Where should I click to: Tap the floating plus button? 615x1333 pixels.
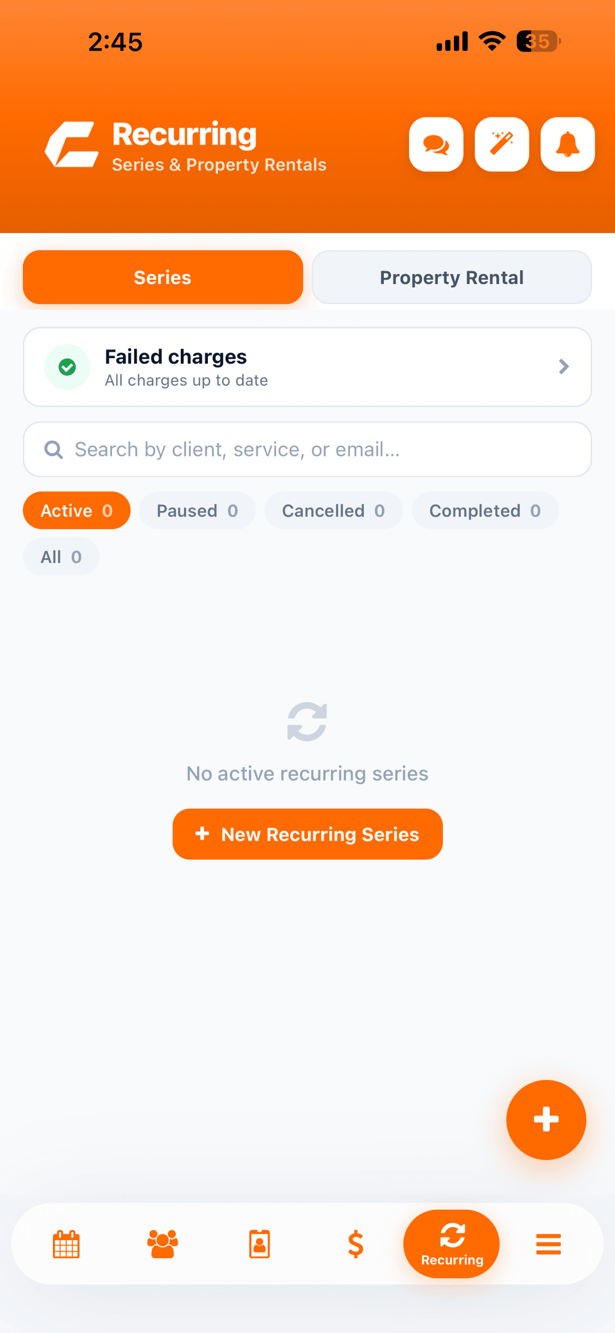[546, 1120]
